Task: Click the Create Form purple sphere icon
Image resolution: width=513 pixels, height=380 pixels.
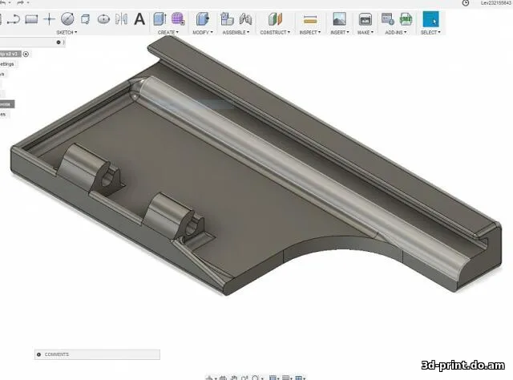Action: [x=177, y=18]
